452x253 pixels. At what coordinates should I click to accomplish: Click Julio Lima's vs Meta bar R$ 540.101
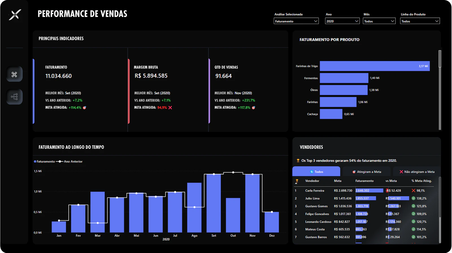coord(398,198)
